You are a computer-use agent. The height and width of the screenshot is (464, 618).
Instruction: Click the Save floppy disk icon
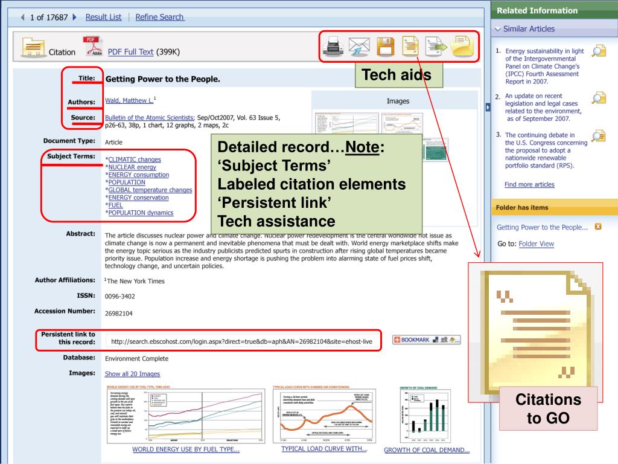click(385, 46)
